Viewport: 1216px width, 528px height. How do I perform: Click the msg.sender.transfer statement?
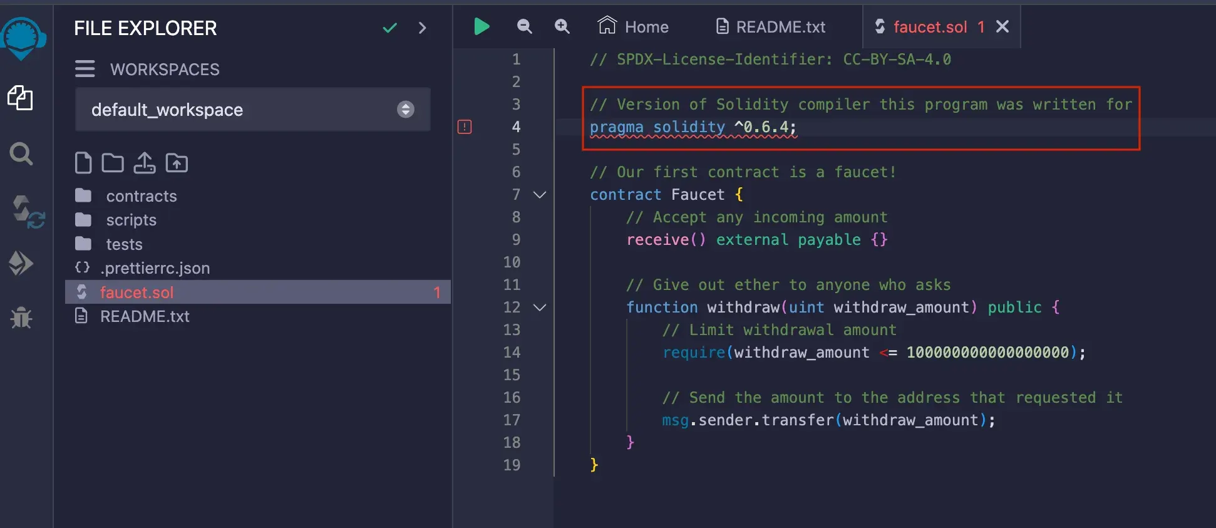pyautogui.click(x=828, y=420)
